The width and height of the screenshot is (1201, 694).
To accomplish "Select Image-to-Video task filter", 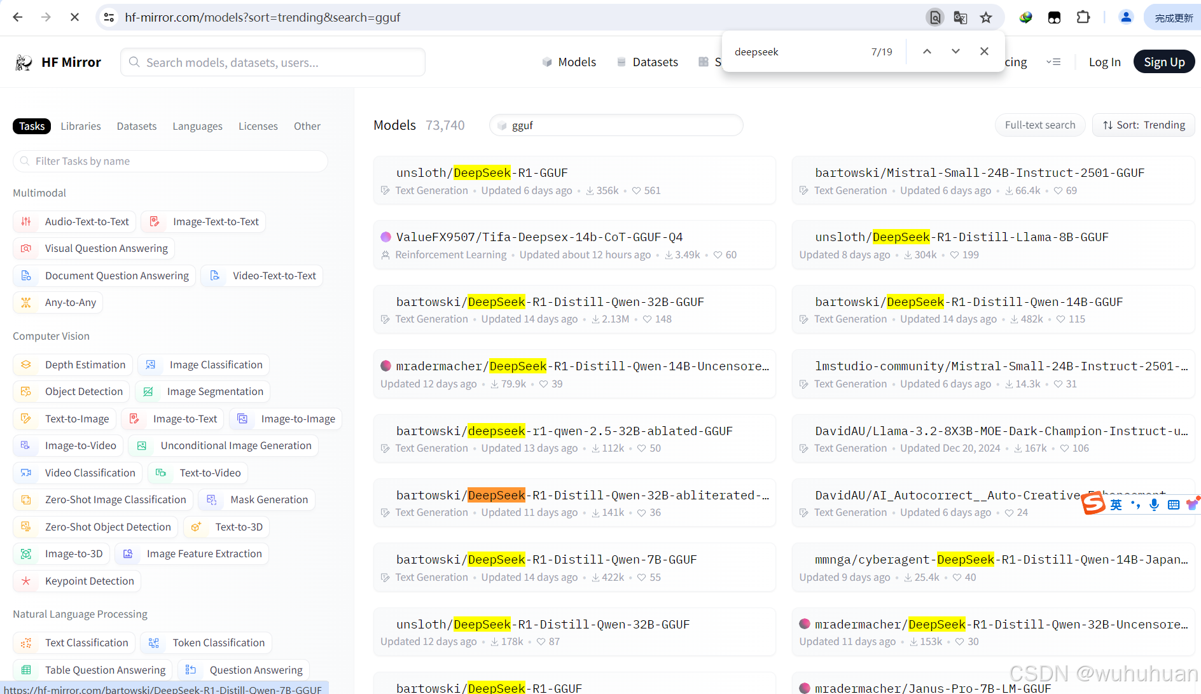I will point(68,445).
